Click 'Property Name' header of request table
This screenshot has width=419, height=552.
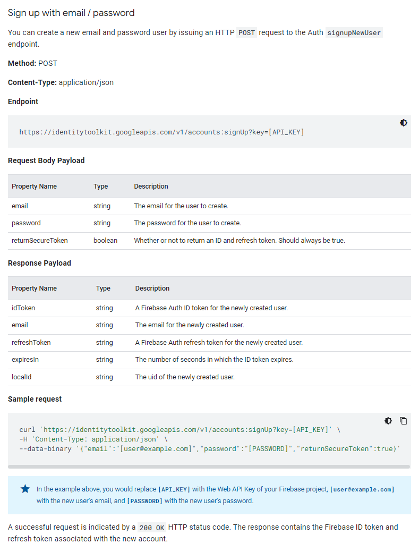(34, 186)
